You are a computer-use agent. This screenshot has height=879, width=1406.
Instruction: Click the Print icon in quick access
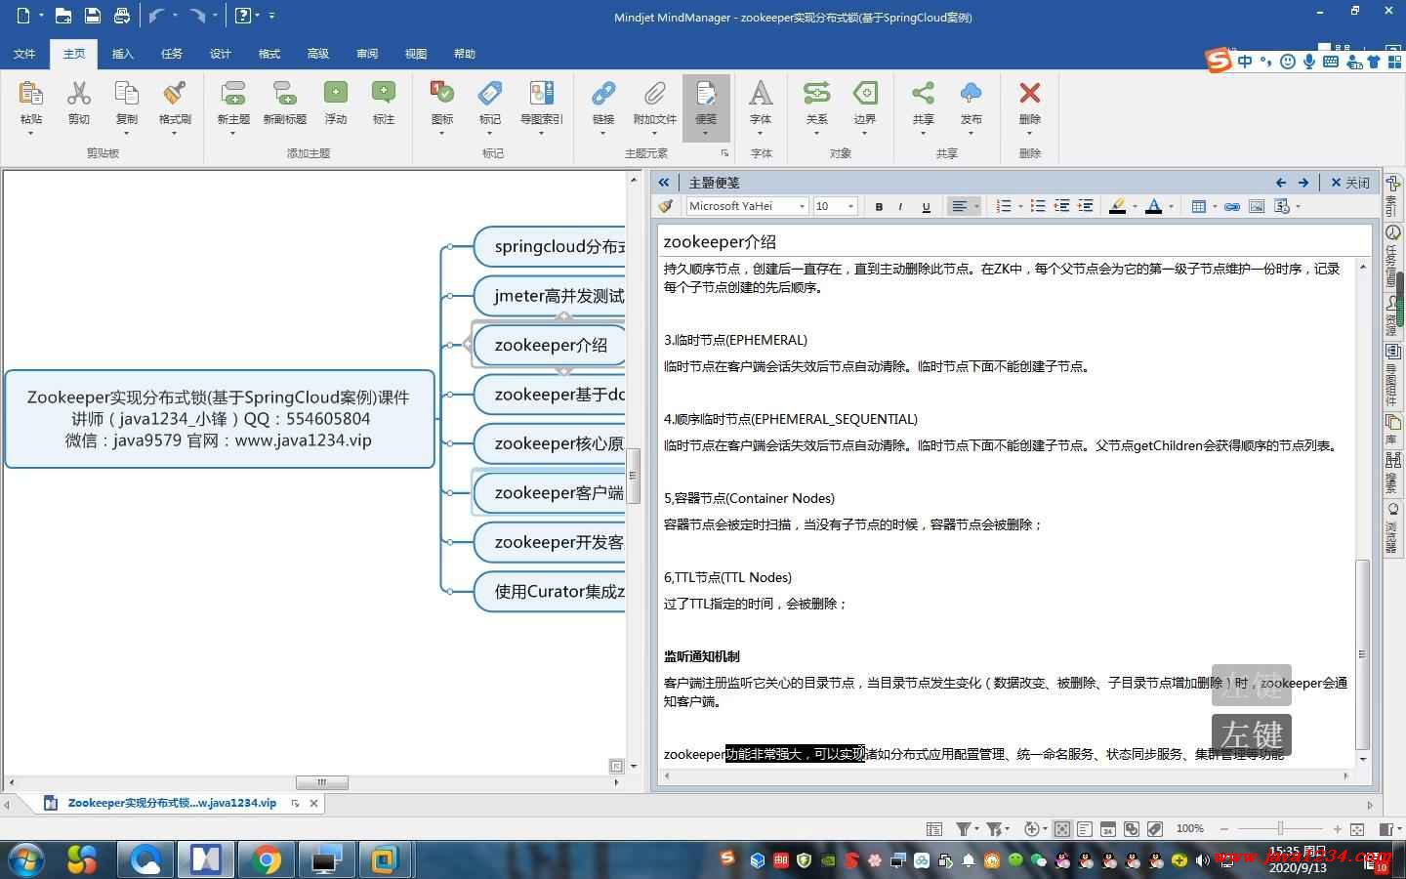[x=122, y=16]
